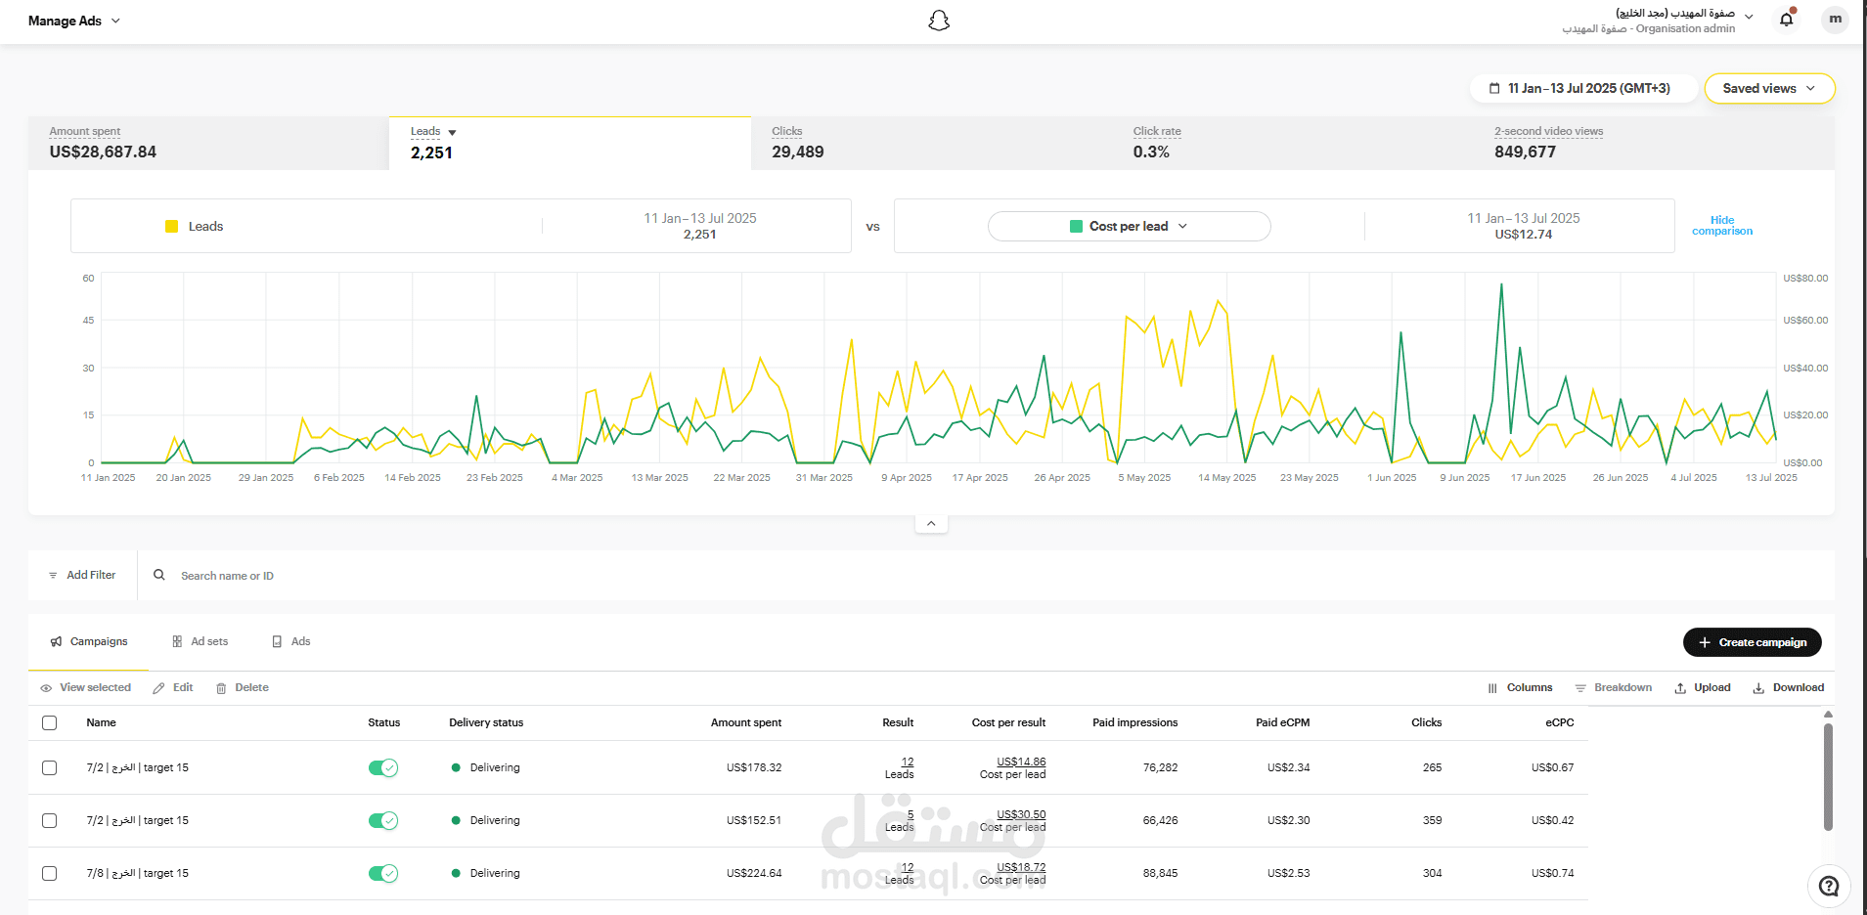Collapse the chart panel with the chevron
The height and width of the screenshot is (915, 1867).
point(931,524)
